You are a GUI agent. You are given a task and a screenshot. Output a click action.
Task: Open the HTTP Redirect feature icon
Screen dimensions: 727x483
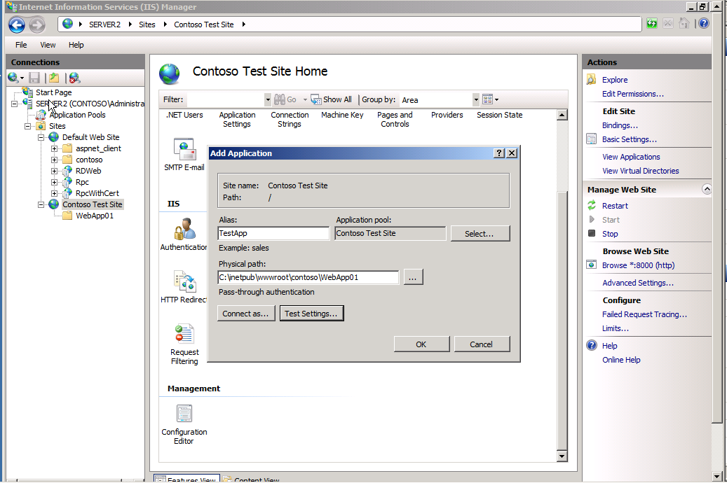(x=184, y=281)
